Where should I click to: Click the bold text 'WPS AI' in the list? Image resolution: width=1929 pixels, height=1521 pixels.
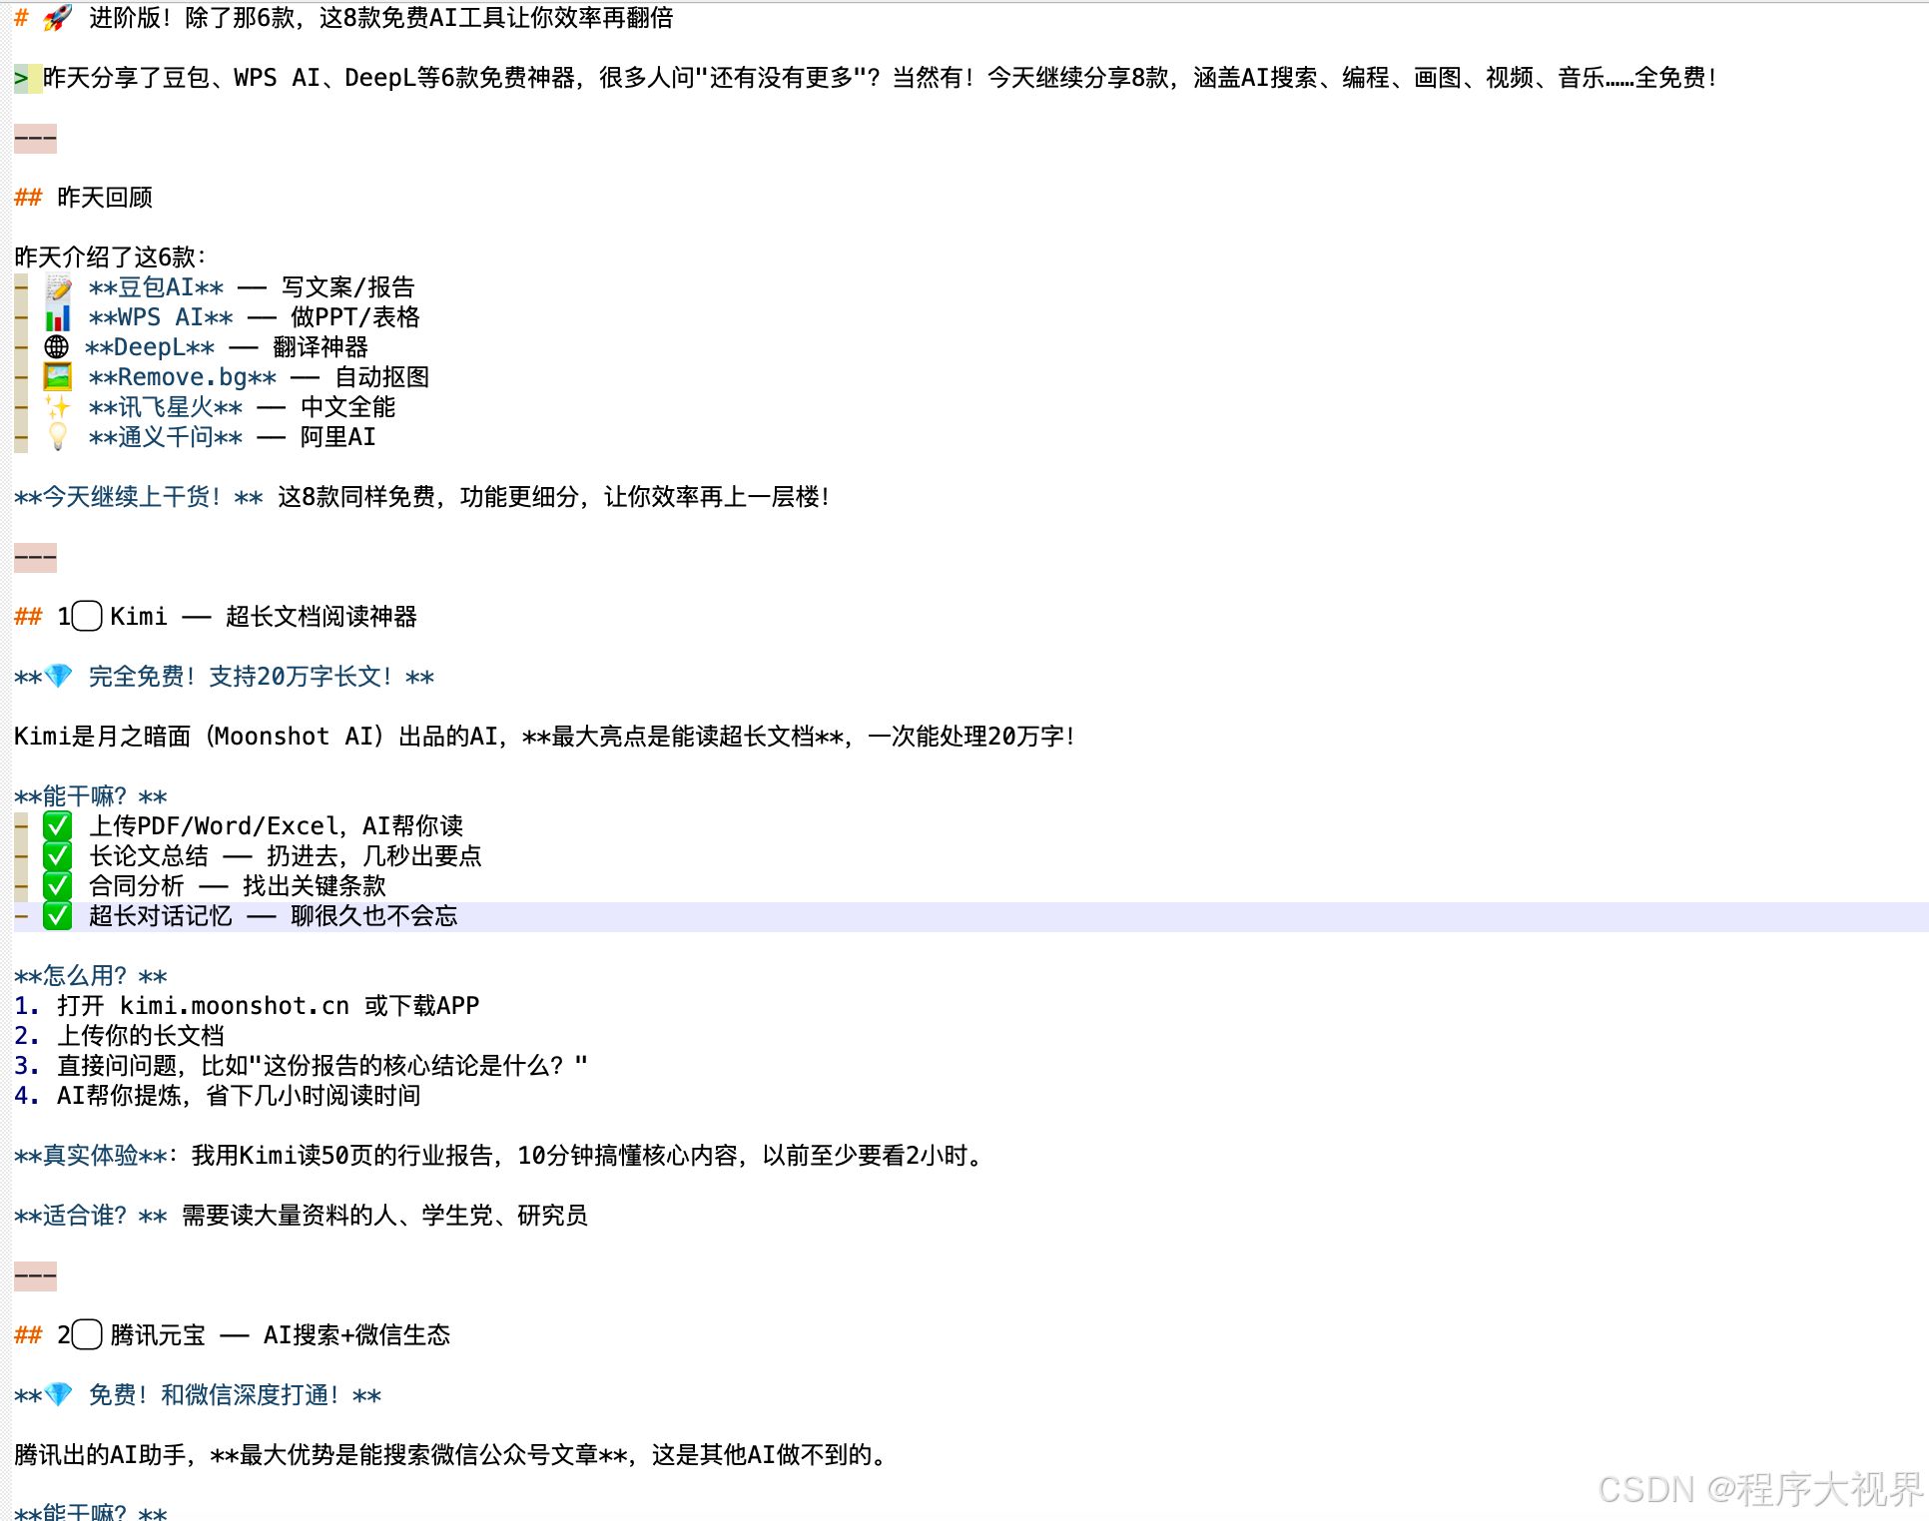tap(161, 317)
